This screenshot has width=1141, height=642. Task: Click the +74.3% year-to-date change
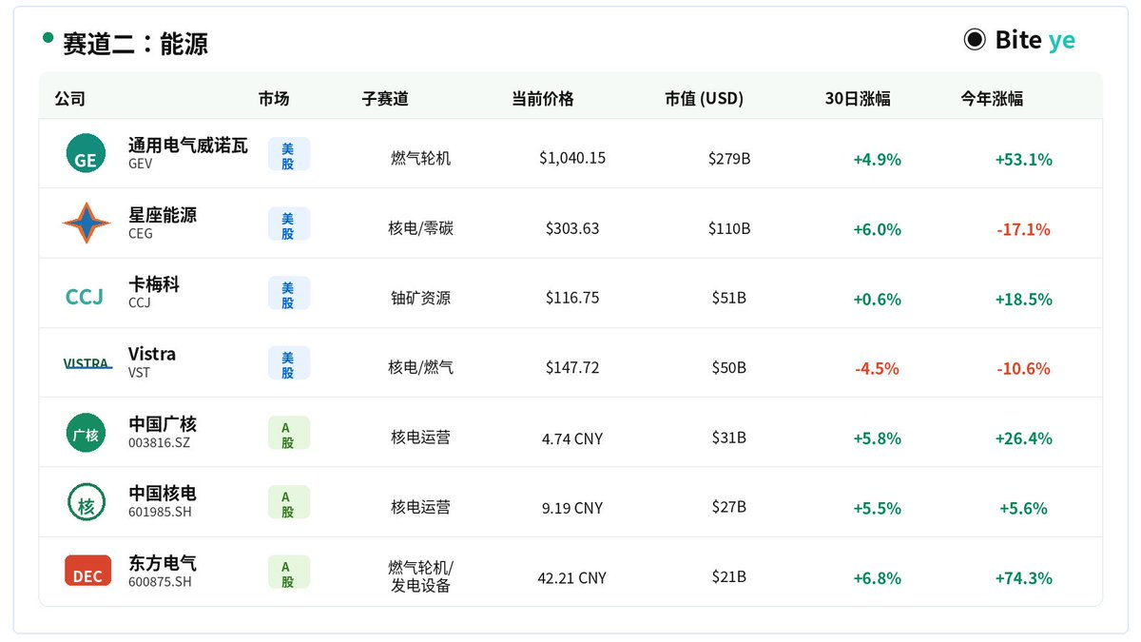[x=1023, y=577]
